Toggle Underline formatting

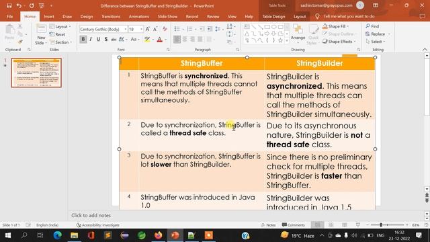click(98, 40)
